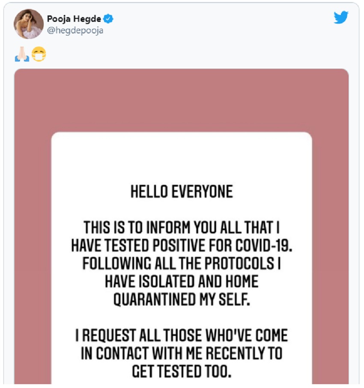
Task: Click the pink strip right of the white card
Action: [330, 257]
